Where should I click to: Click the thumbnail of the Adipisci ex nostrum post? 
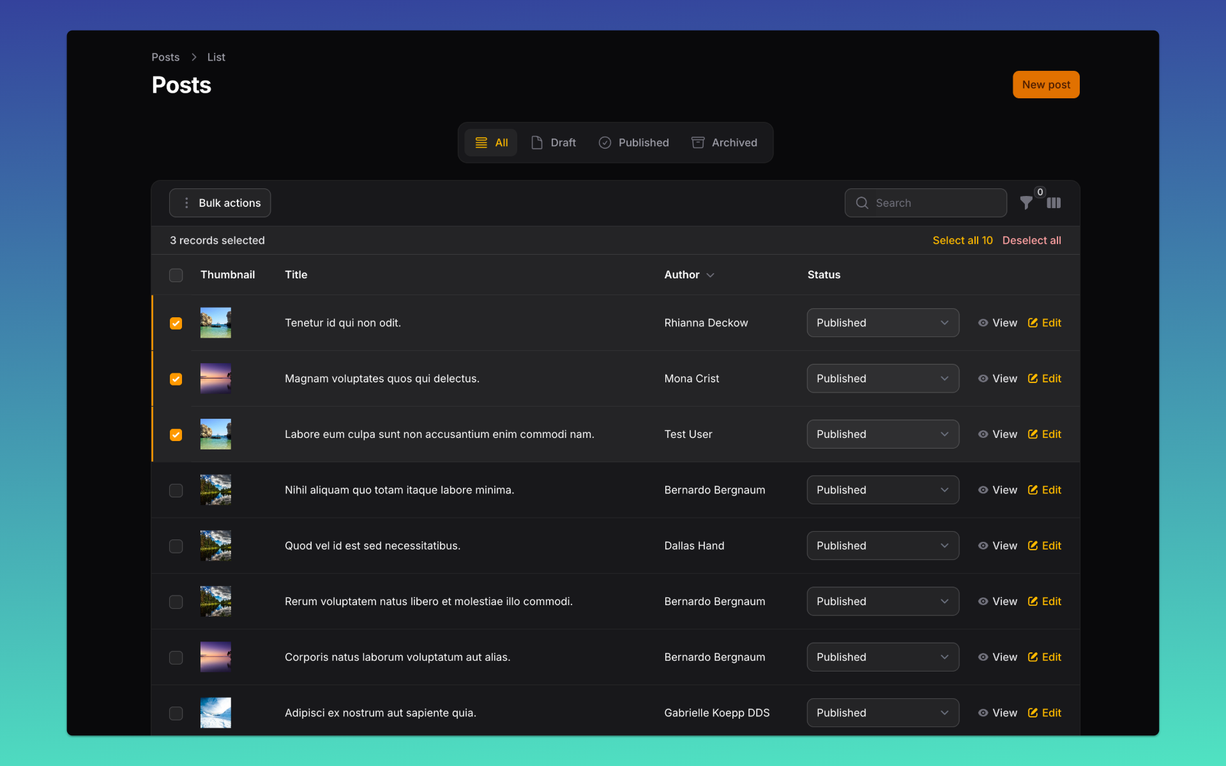[215, 713]
